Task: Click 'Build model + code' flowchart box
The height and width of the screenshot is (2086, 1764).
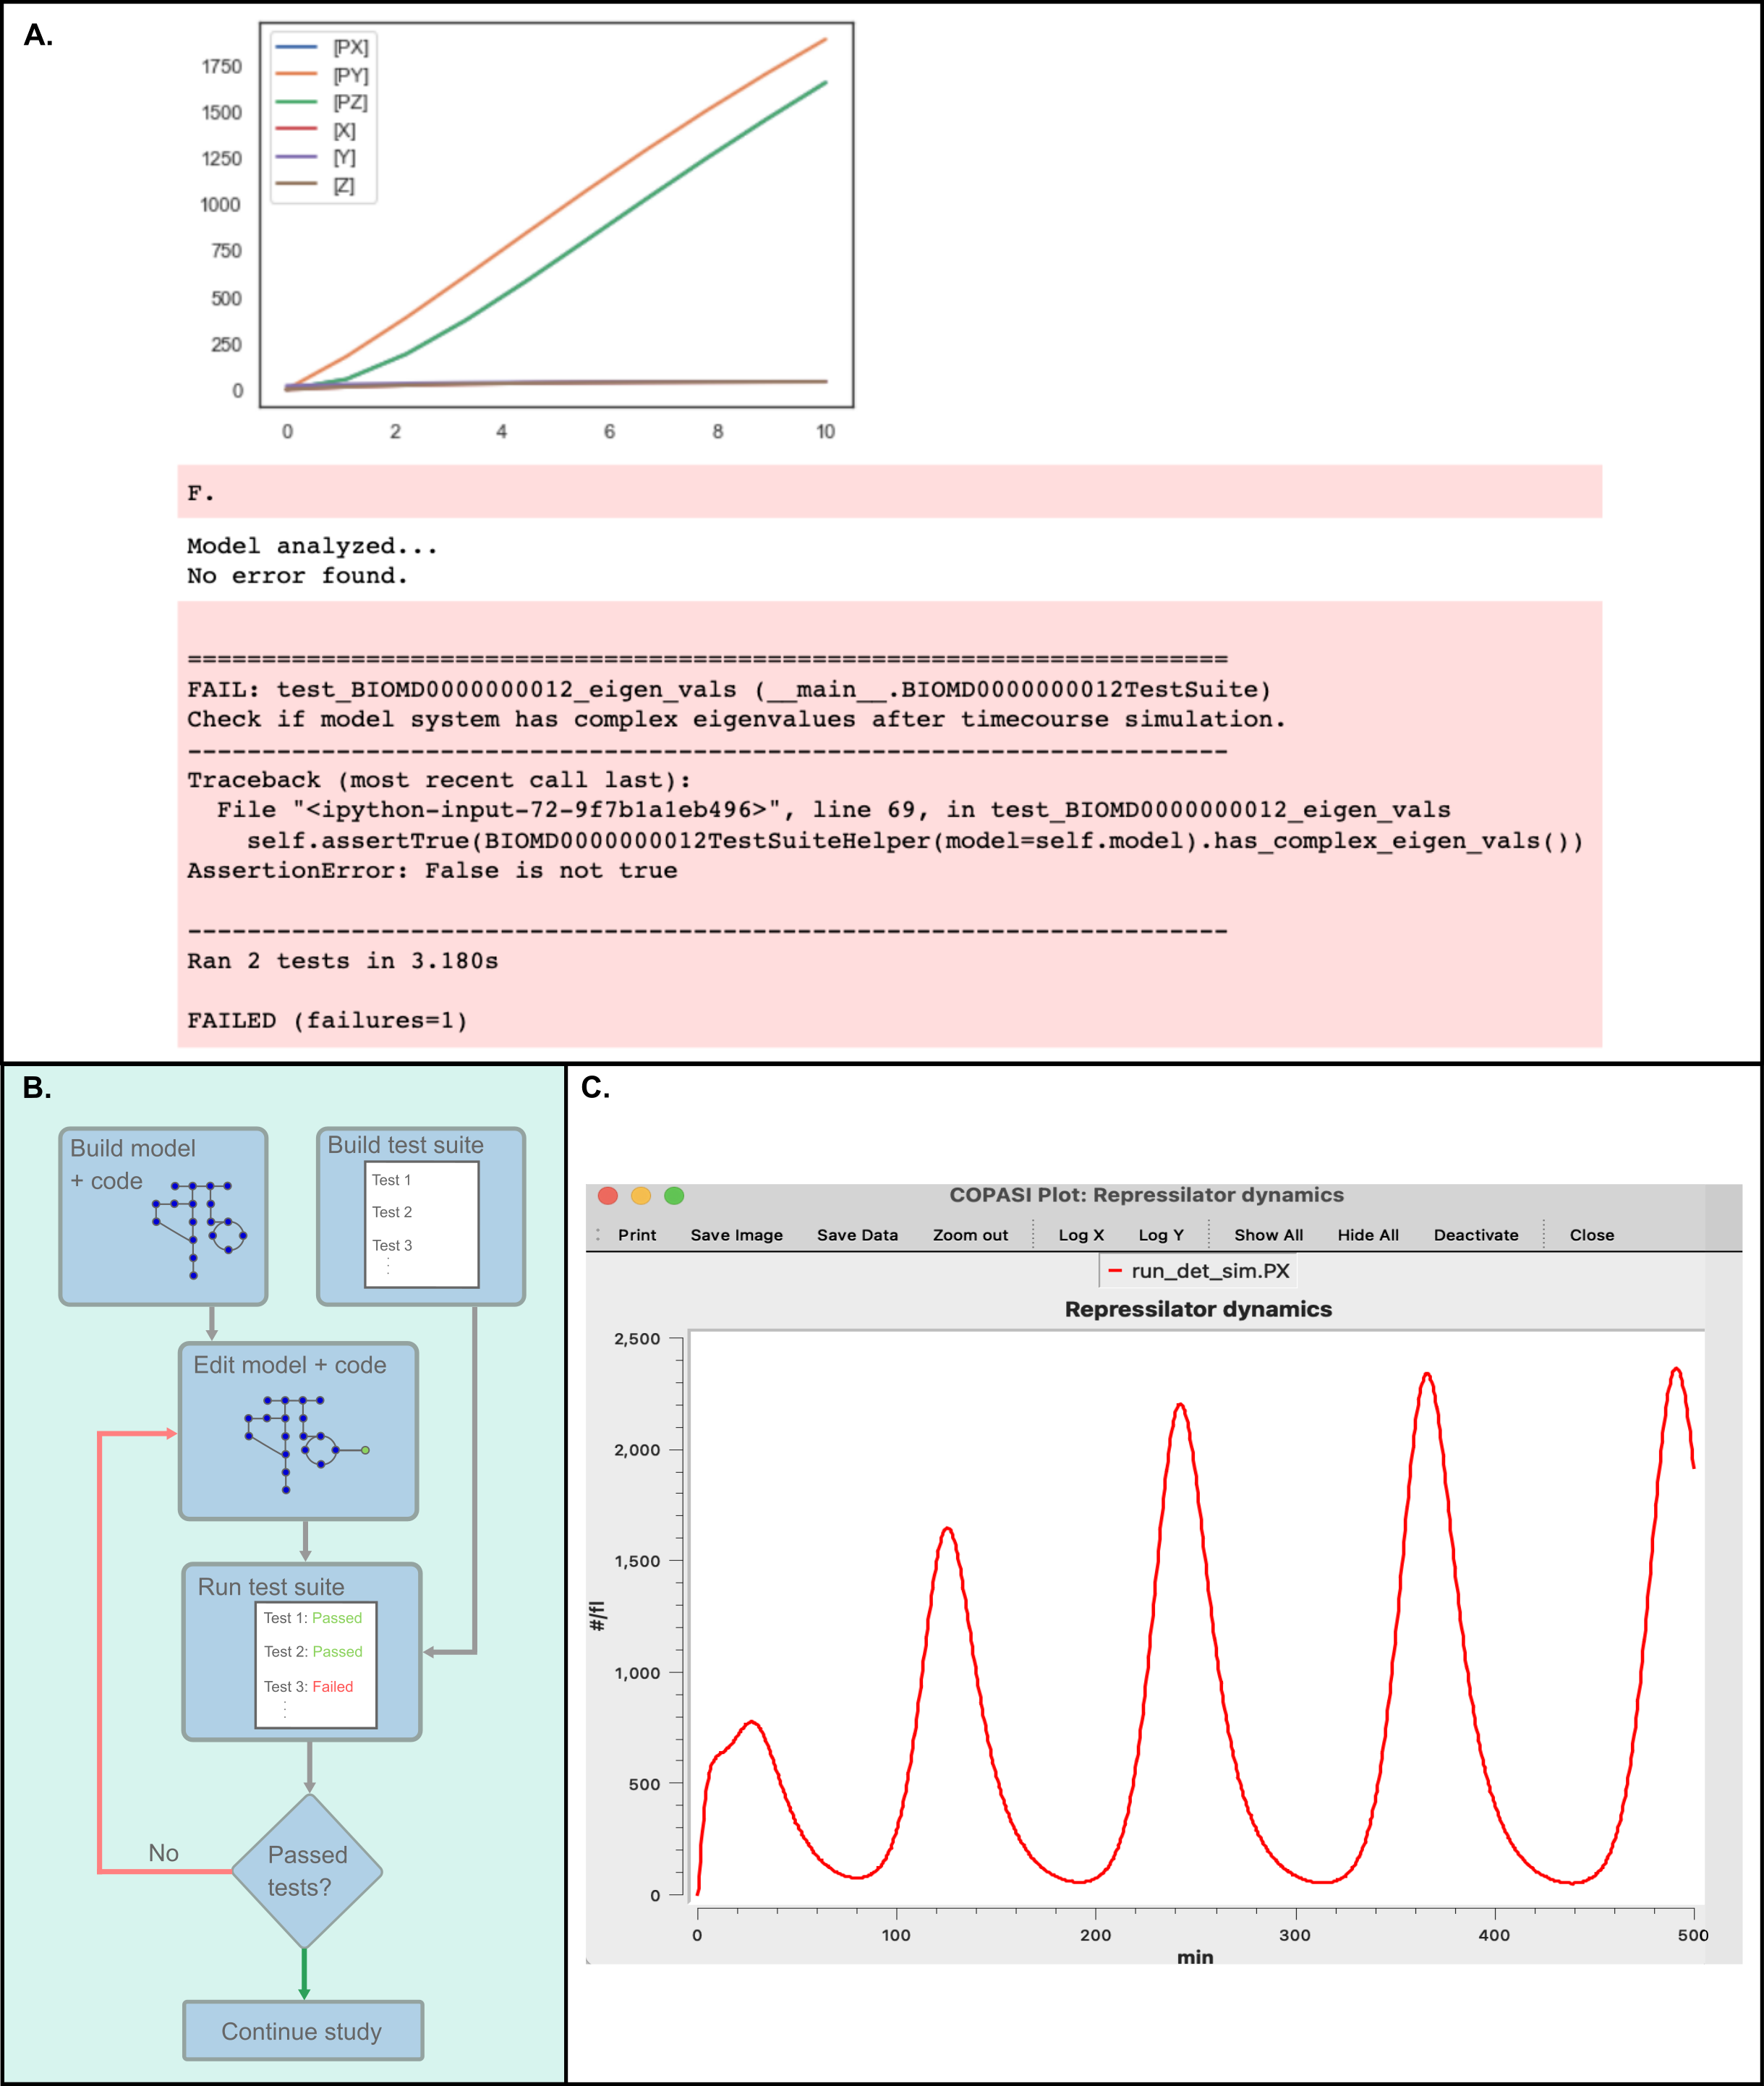Action: pyautogui.click(x=163, y=1217)
